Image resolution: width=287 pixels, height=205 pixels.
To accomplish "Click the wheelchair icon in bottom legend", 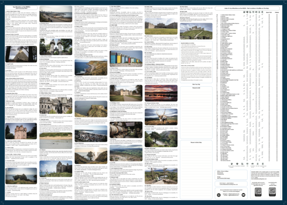I will [243, 164].
